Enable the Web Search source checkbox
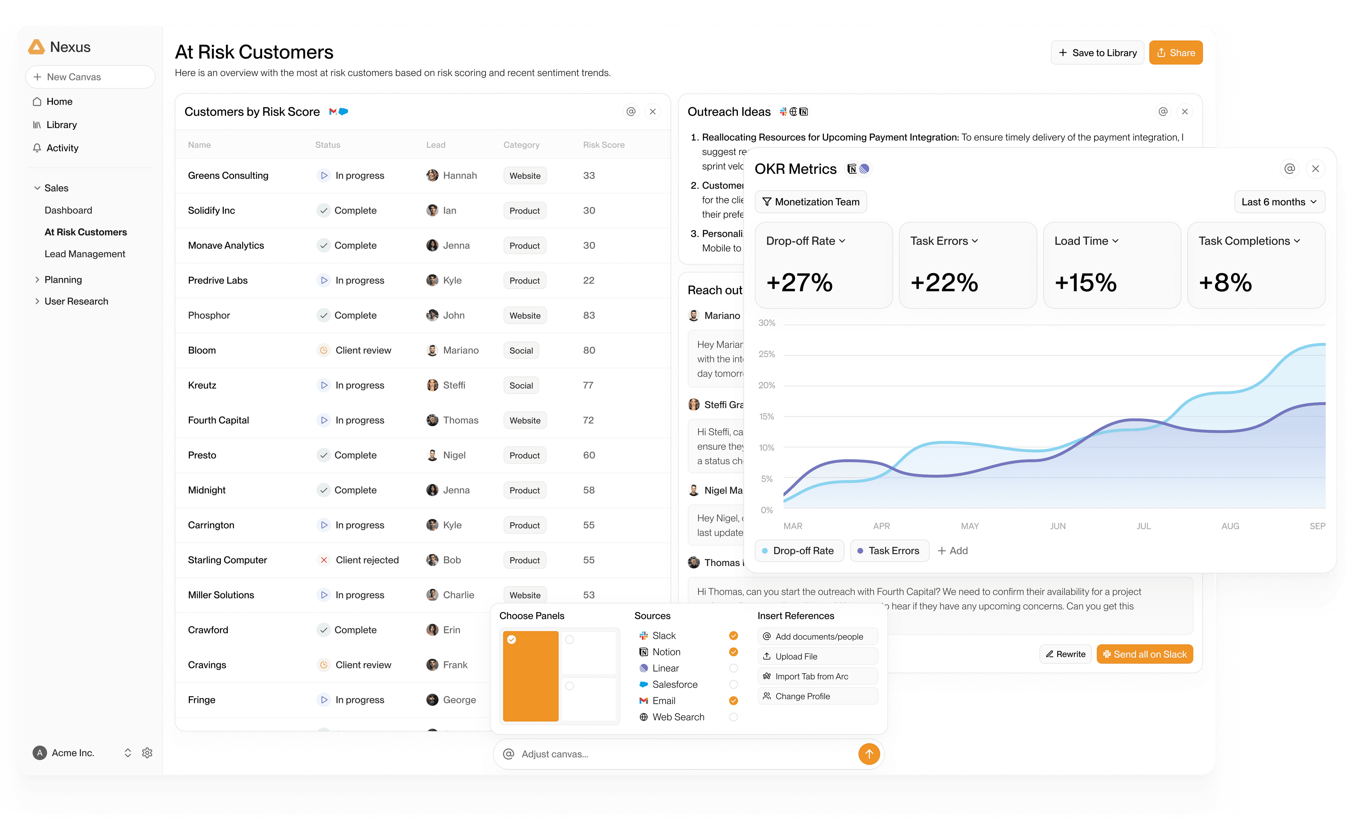 click(733, 717)
